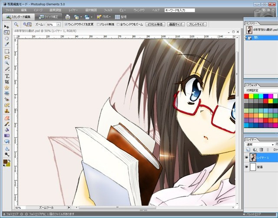Click 画面サイズ button
This screenshot has width=278, height=218.
tap(176, 24)
